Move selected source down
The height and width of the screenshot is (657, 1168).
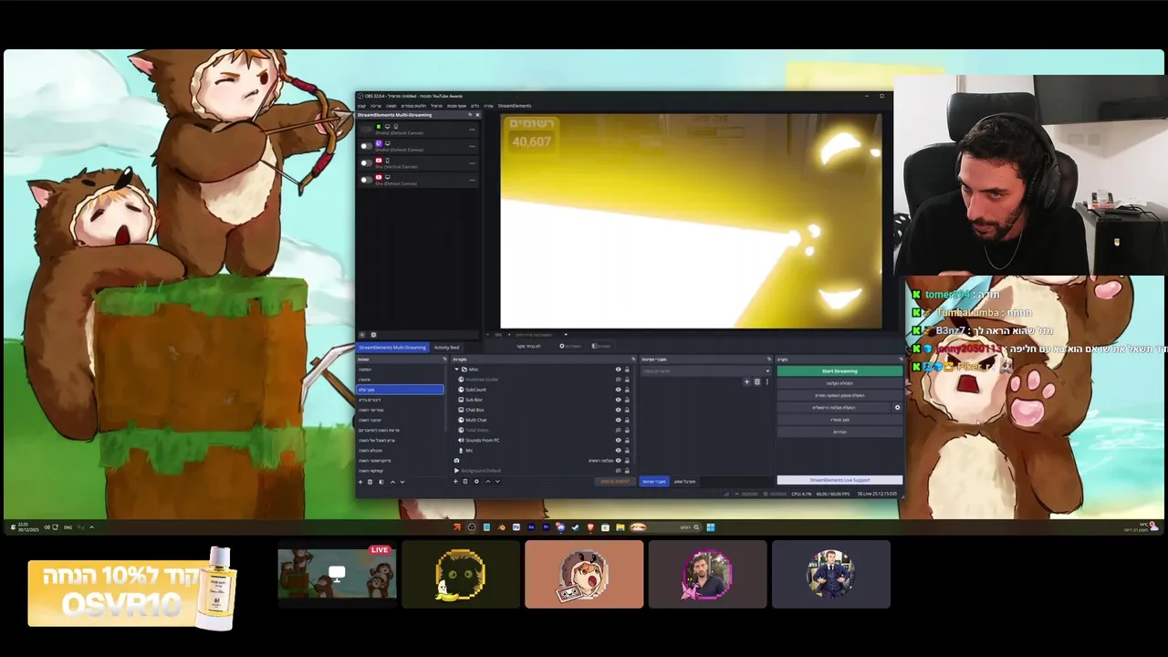497,482
